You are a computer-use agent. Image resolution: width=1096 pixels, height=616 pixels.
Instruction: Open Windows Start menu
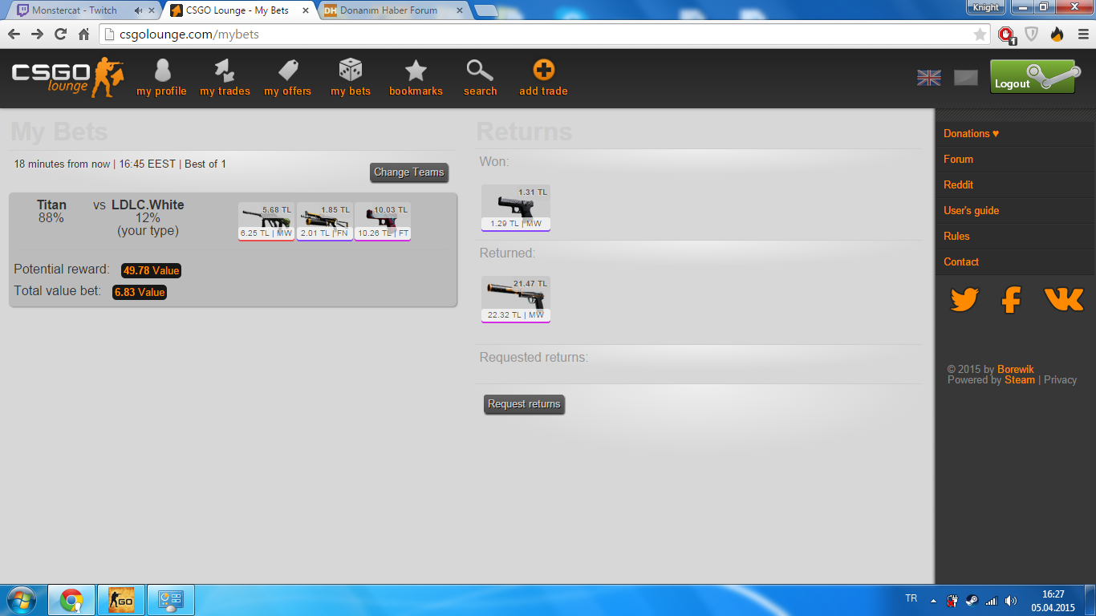(x=20, y=600)
